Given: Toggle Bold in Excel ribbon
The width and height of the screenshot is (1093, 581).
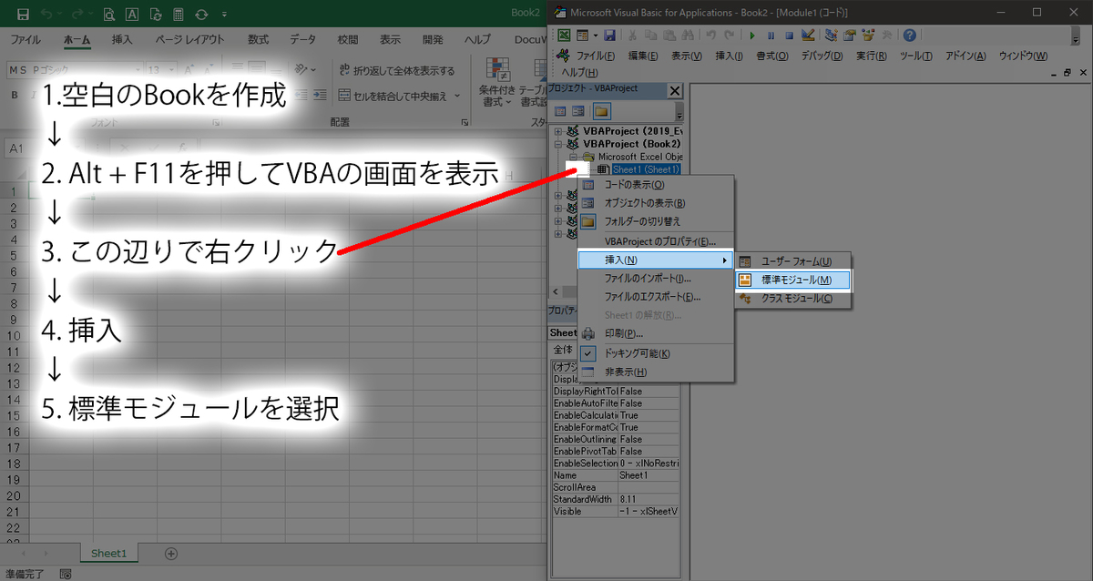Looking at the screenshot, I should (15, 95).
